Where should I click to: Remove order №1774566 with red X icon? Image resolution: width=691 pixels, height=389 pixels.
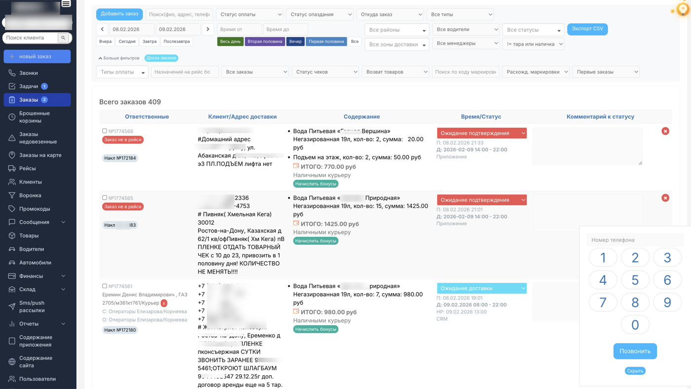pos(665,131)
